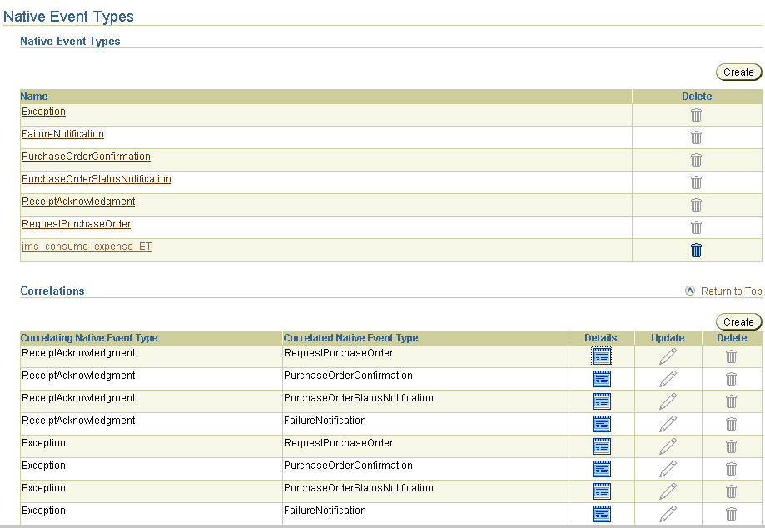Delete the PurchaseOrderStatusNotification native event type

point(696,182)
